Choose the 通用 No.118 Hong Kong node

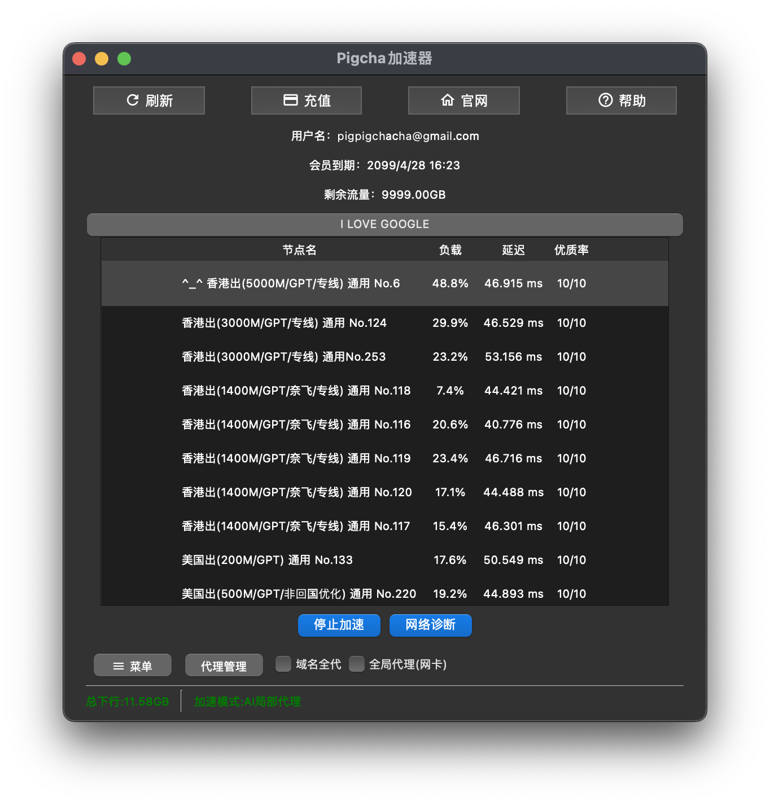385,391
